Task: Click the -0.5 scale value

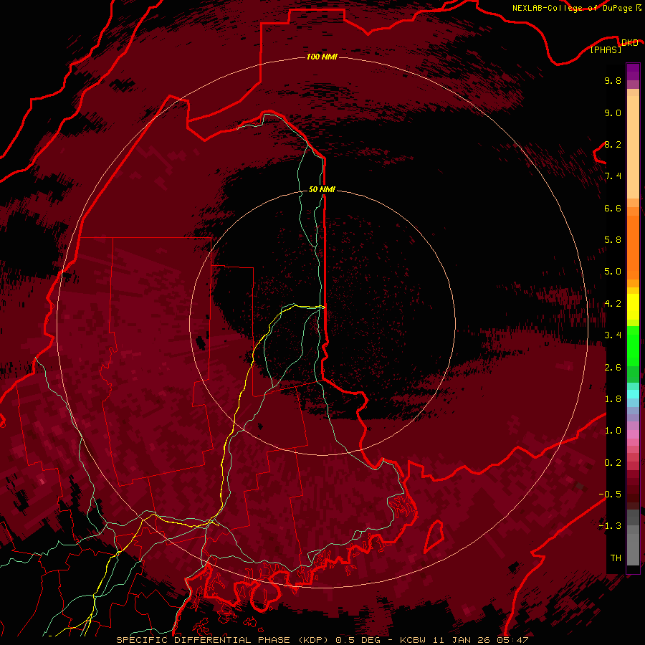Action: pos(610,494)
